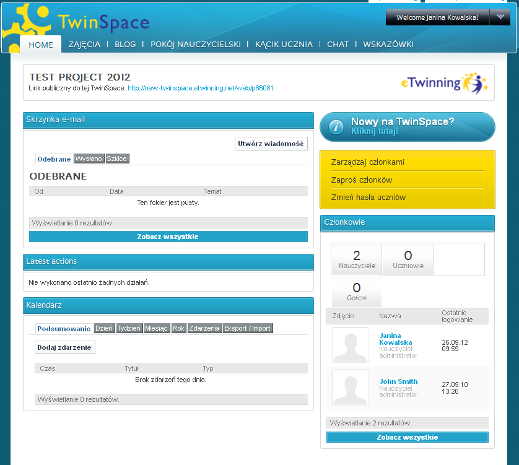Viewport: 519px width, 465px height.
Task: Click the Kalendarz panel header
Action: [x=168, y=305]
